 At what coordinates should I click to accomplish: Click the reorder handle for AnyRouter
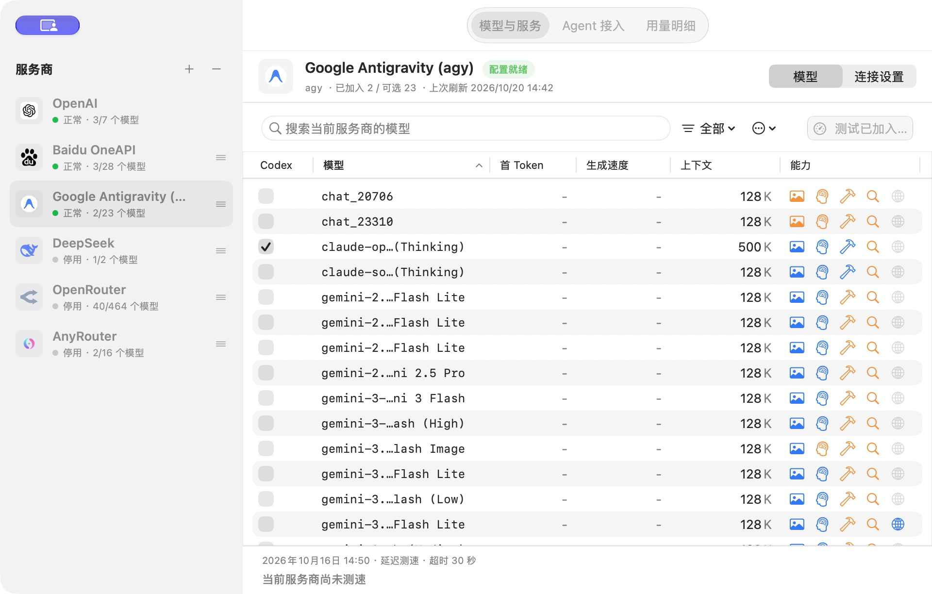tap(221, 344)
